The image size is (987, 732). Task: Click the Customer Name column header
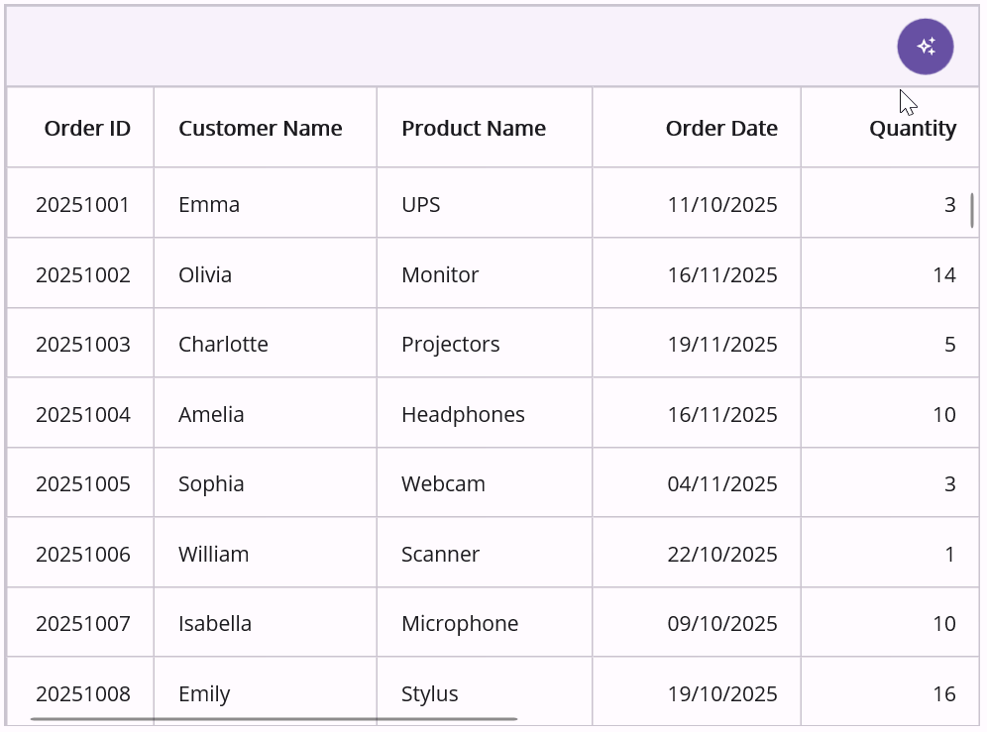(261, 128)
